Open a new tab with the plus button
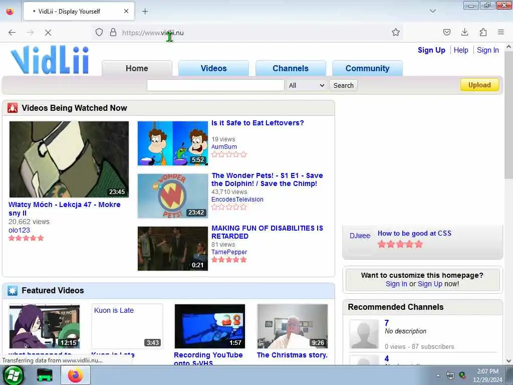 (145, 12)
